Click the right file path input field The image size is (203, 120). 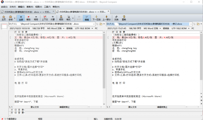(147, 24)
